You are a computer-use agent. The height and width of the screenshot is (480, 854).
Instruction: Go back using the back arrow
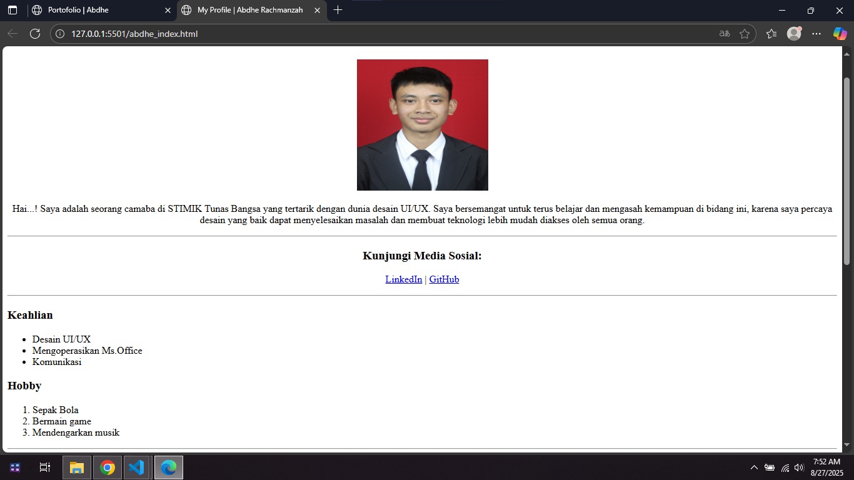tap(13, 34)
